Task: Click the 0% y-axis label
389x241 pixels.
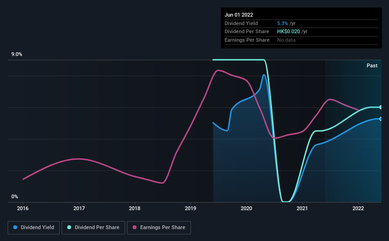Action: click(15, 197)
